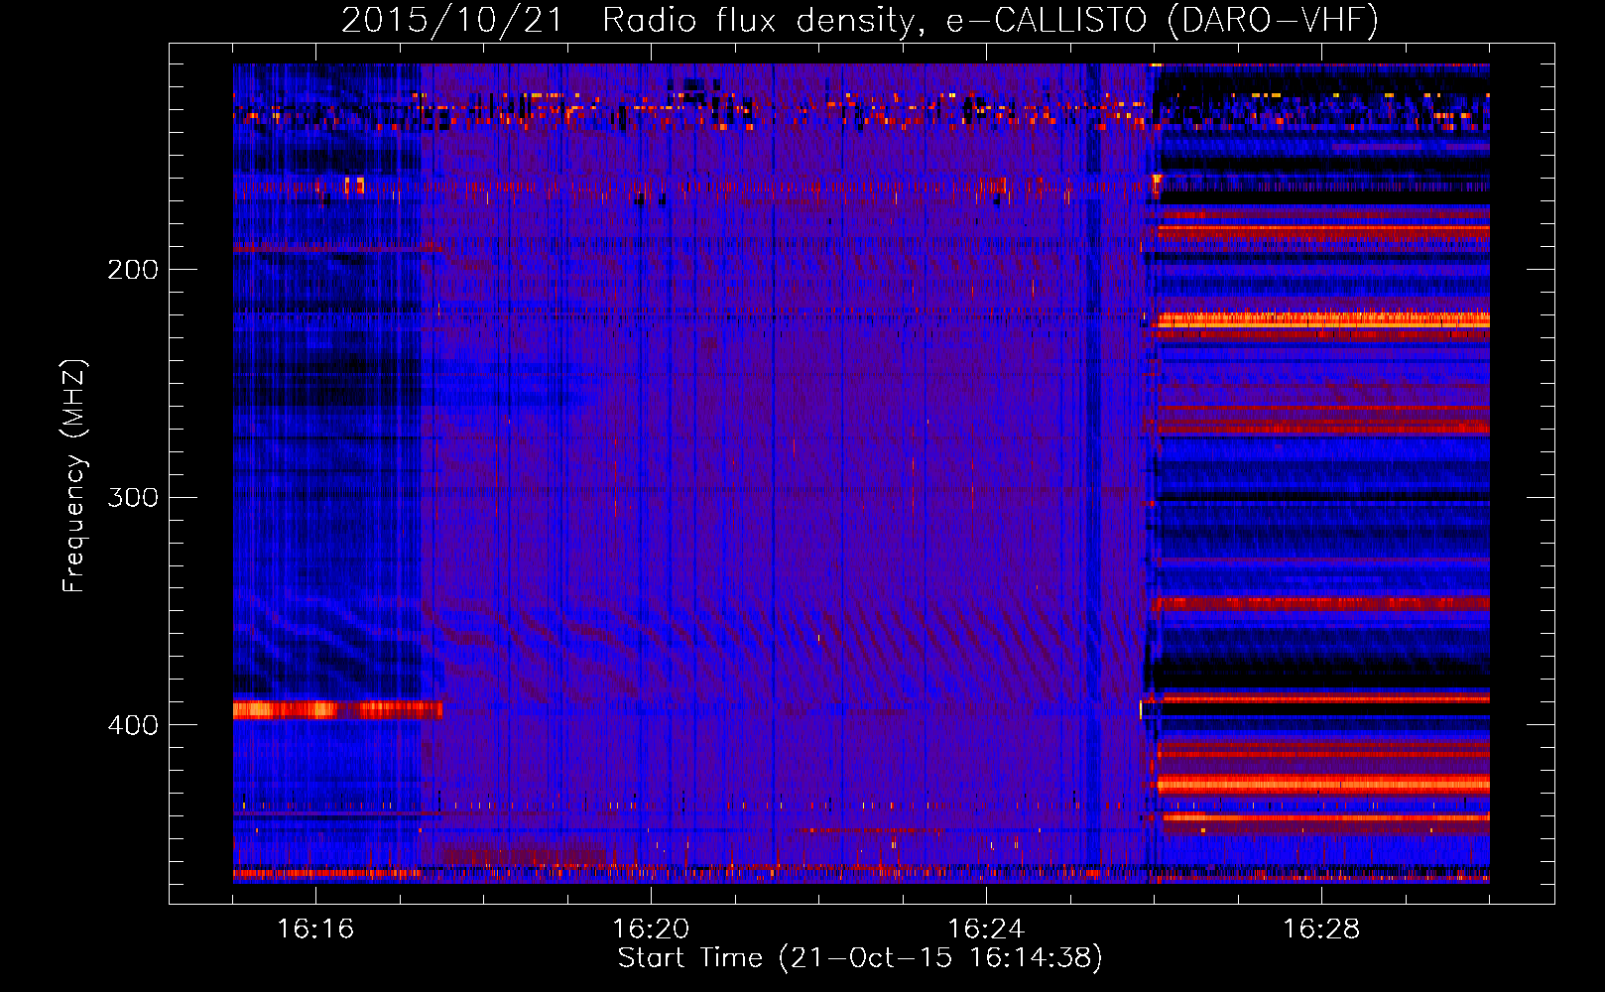Click the 300 frequency tick label

(132, 497)
